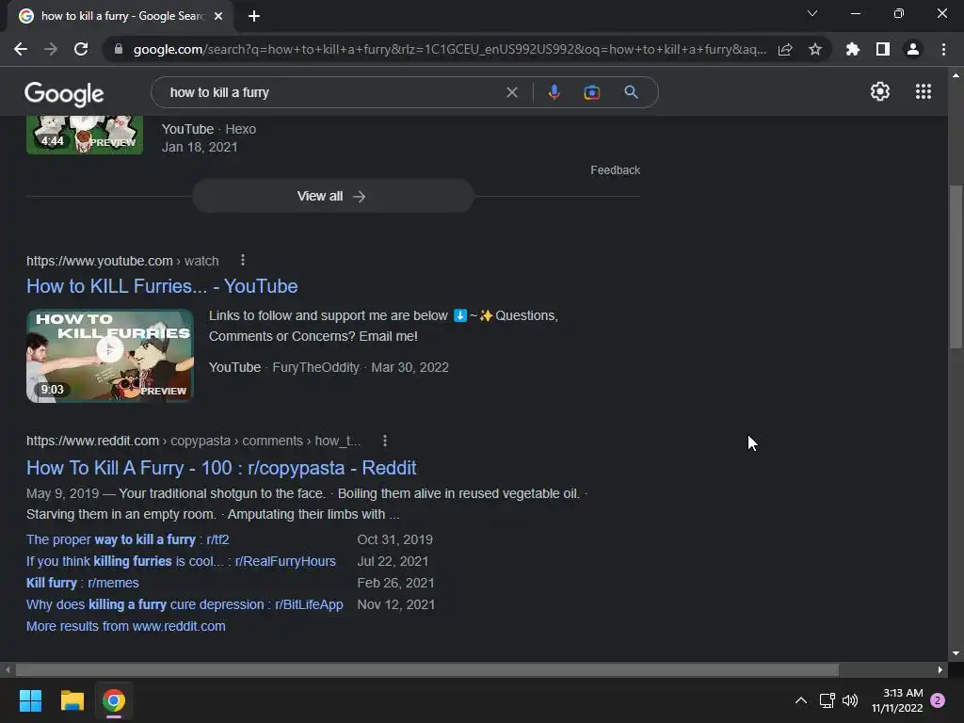The height and width of the screenshot is (723, 964).
Task: Go back to the previous page
Action: click(21, 49)
